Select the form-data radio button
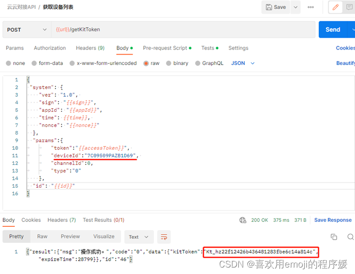This screenshot has width=355, height=274. click(x=34, y=63)
